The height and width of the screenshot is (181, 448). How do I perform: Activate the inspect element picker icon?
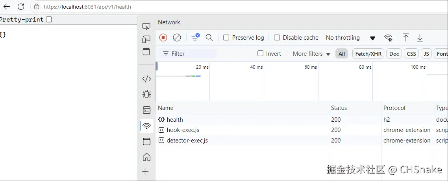(146, 27)
